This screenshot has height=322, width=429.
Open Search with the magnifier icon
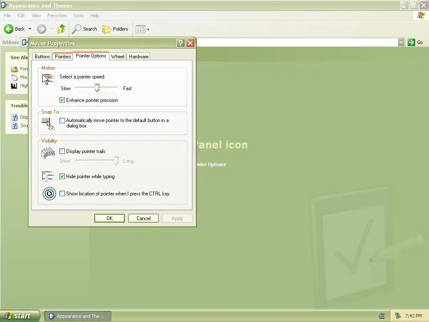coord(76,29)
